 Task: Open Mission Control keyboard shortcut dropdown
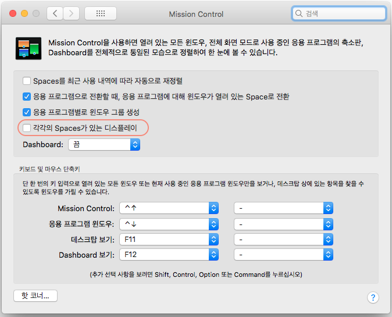pos(169,208)
